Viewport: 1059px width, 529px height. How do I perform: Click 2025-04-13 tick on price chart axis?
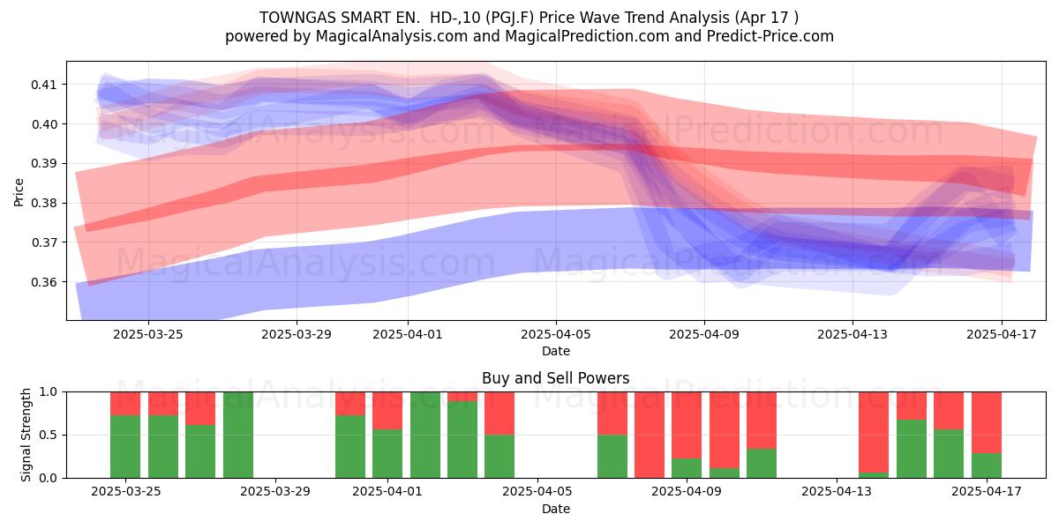(x=852, y=334)
